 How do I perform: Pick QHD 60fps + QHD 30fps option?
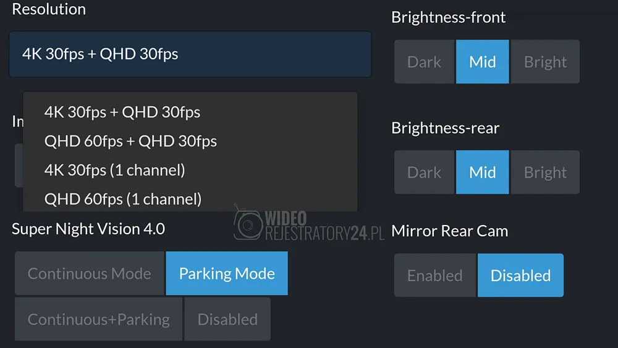pyautogui.click(x=130, y=142)
